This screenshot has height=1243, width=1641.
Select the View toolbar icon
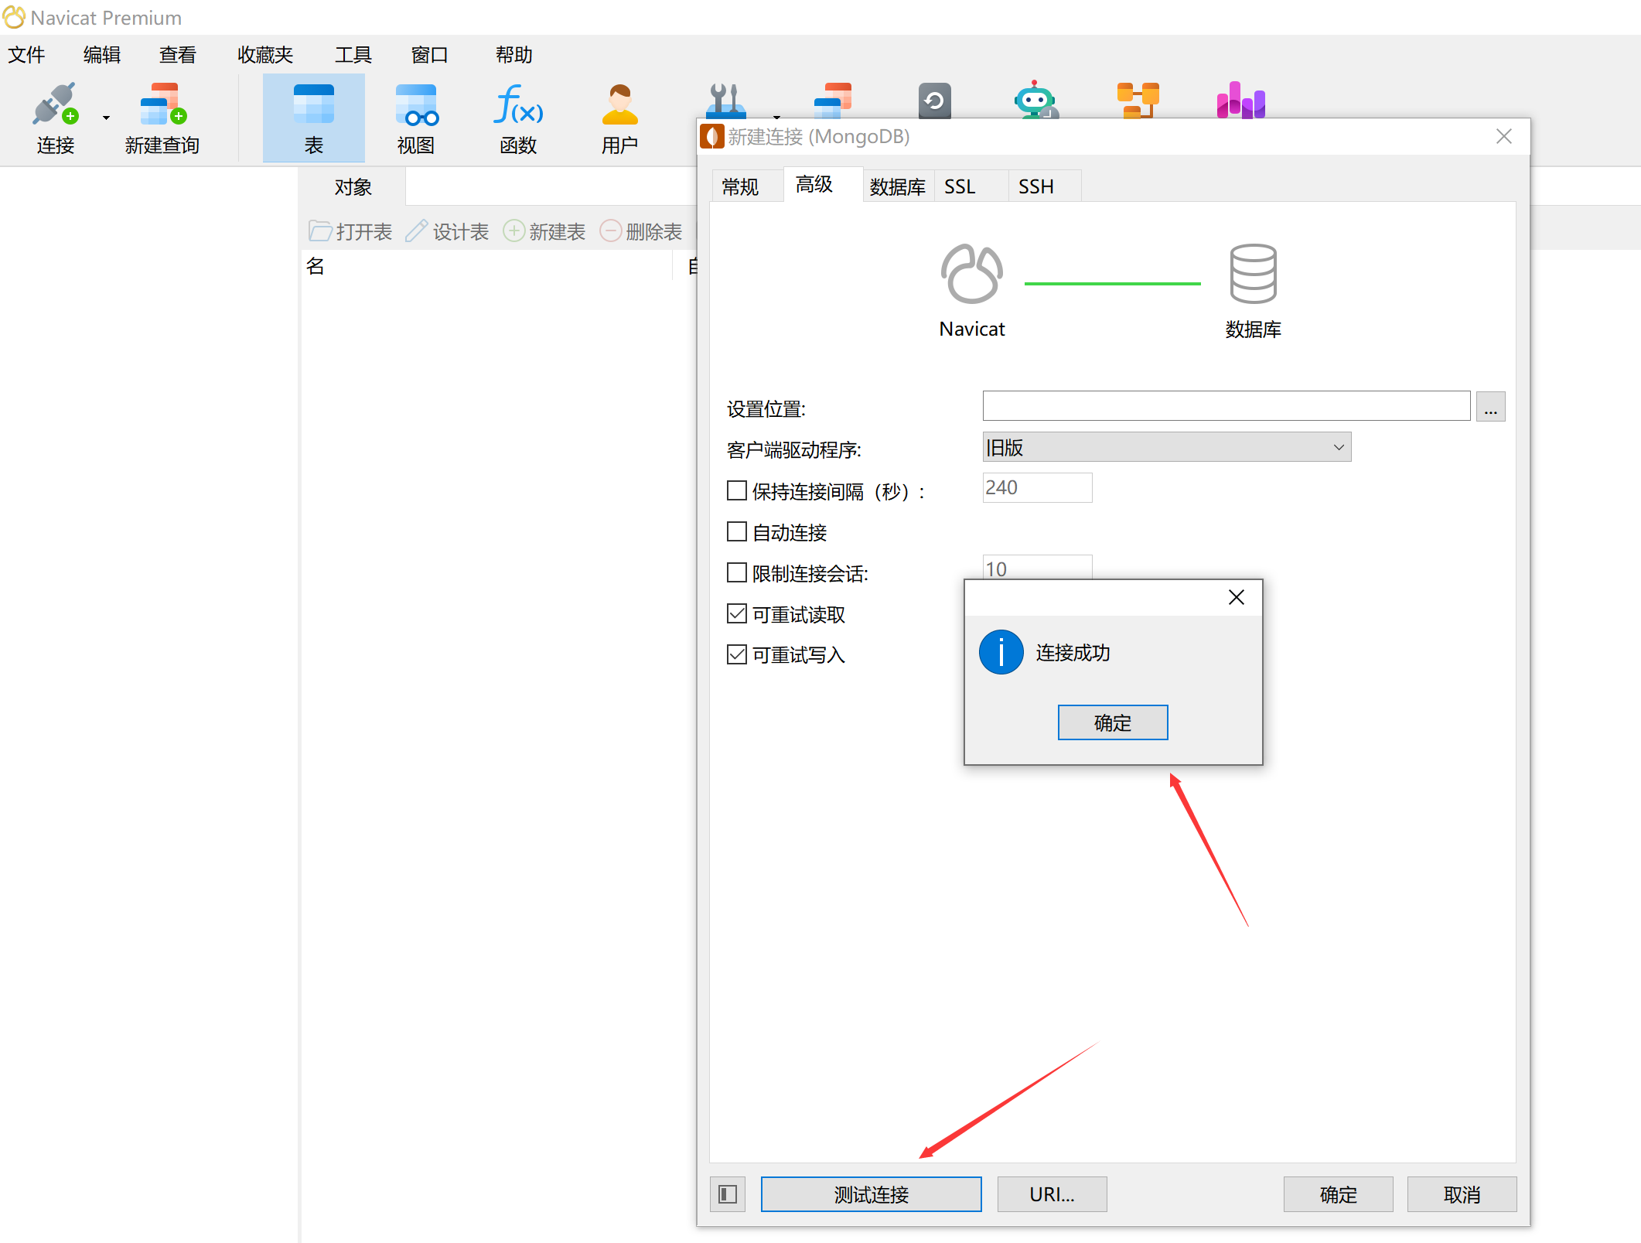416,104
